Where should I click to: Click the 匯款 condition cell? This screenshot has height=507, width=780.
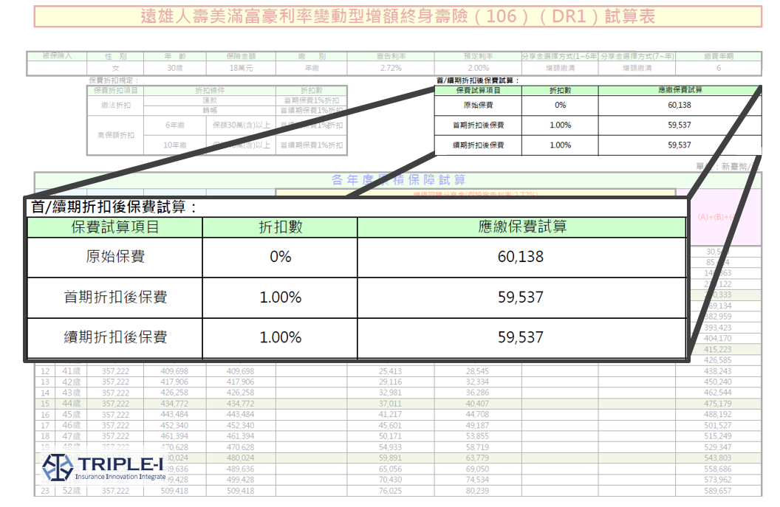click(x=210, y=100)
